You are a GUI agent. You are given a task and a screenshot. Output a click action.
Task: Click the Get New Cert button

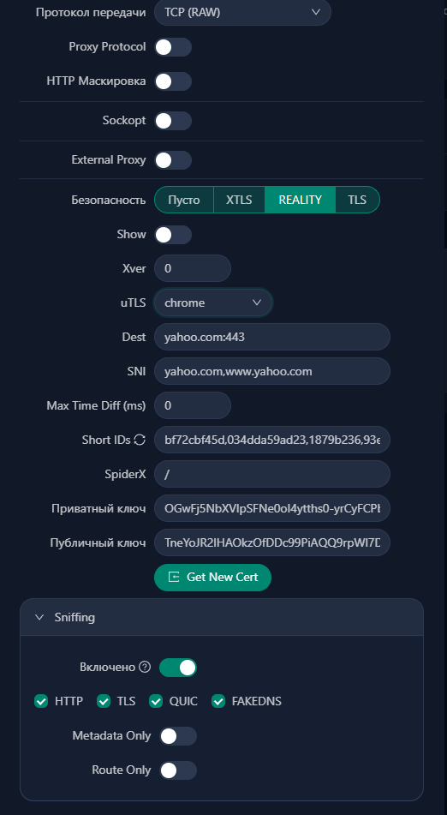(x=213, y=578)
